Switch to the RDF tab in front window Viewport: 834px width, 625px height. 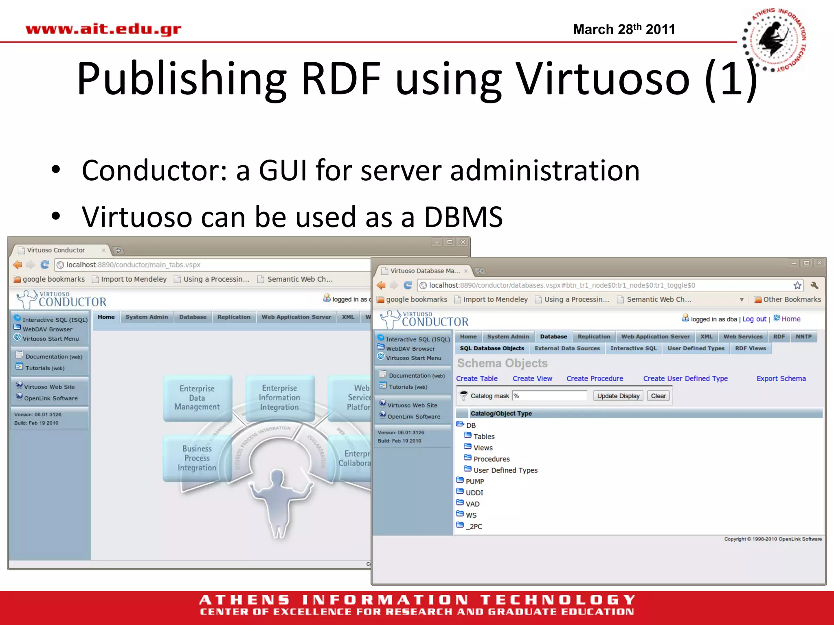pyautogui.click(x=779, y=337)
